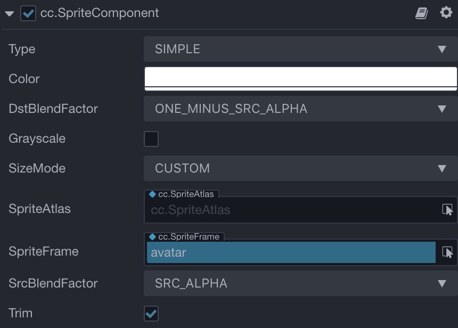This screenshot has width=458, height=328.
Task: Click the cc.SpriteFrame type tag
Action: click(x=184, y=237)
